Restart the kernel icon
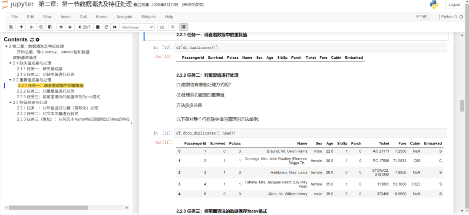The height and width of the screenshot is (215, 469). point(106,27)
